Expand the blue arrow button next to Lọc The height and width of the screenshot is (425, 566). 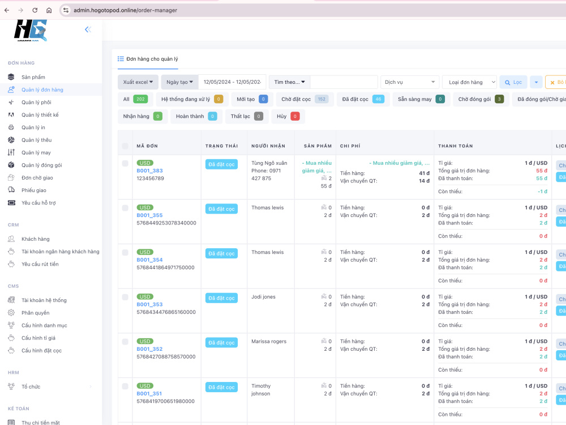[x=536, y=82]
